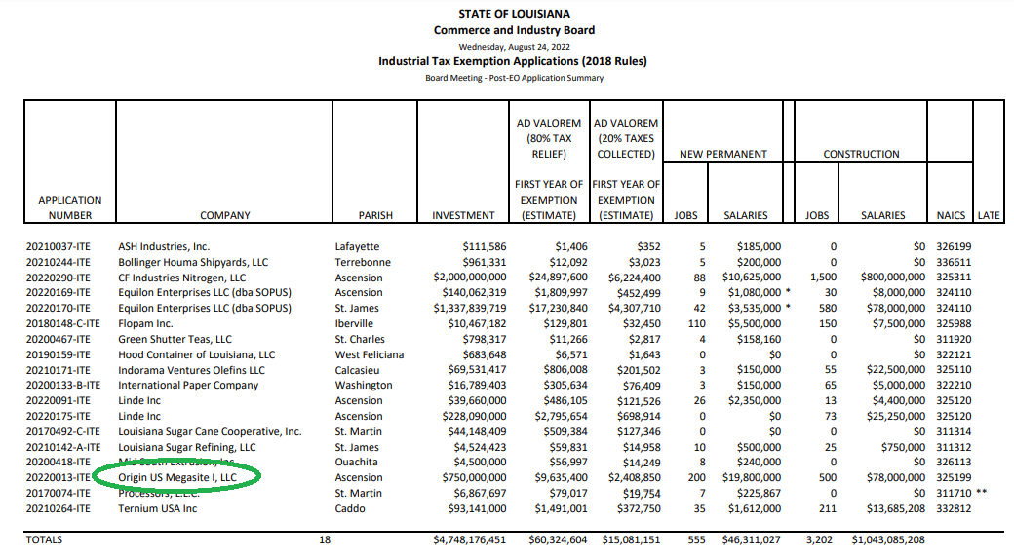Select the 'Commerce and Industry Board' heading
The image size is (1014, 557).
click(514, 30)
